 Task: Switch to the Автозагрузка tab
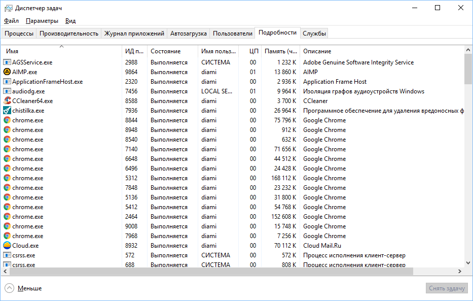tap(189, 34)
